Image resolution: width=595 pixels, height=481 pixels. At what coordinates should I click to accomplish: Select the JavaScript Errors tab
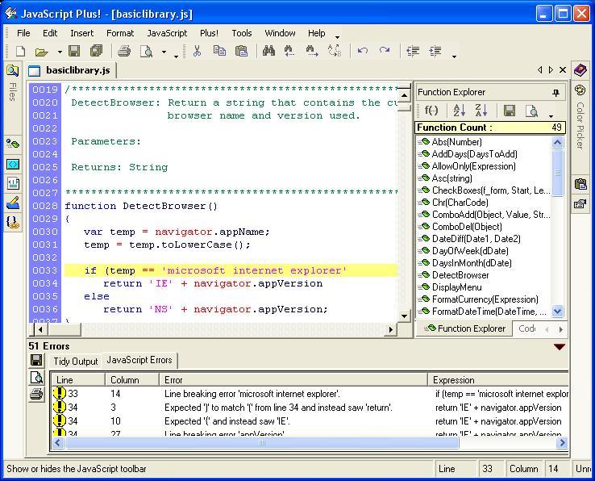(139, 360)
